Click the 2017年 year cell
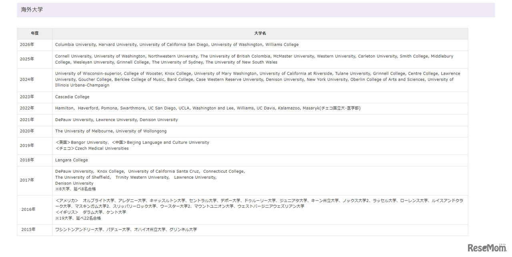Viewport: 512px width, 257px height. pyautogui.click(x=35, y=180)
